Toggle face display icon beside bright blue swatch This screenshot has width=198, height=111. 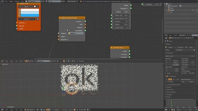pos(19,15)
